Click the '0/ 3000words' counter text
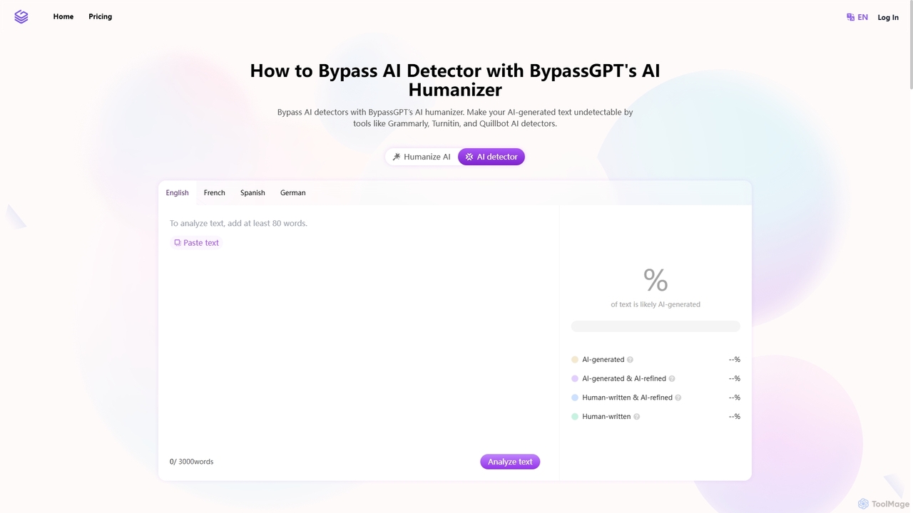The image size is (913, 513). [191, 462]
